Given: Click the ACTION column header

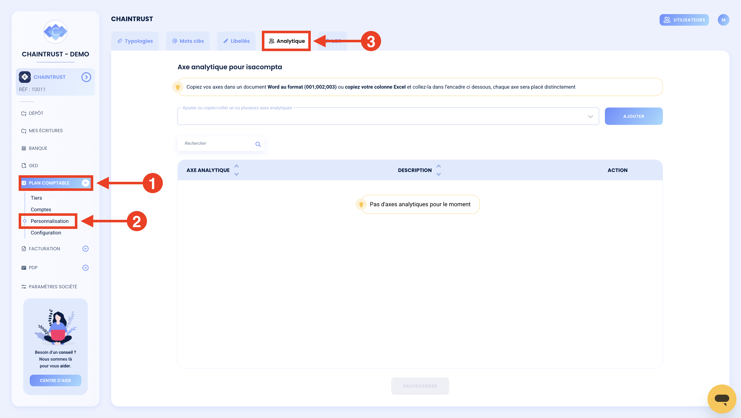Looking at the screenshot, I should (618, 170).
